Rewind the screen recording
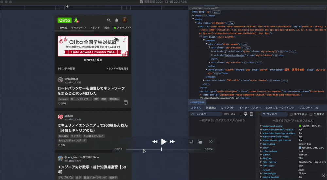 pos(155,142)
